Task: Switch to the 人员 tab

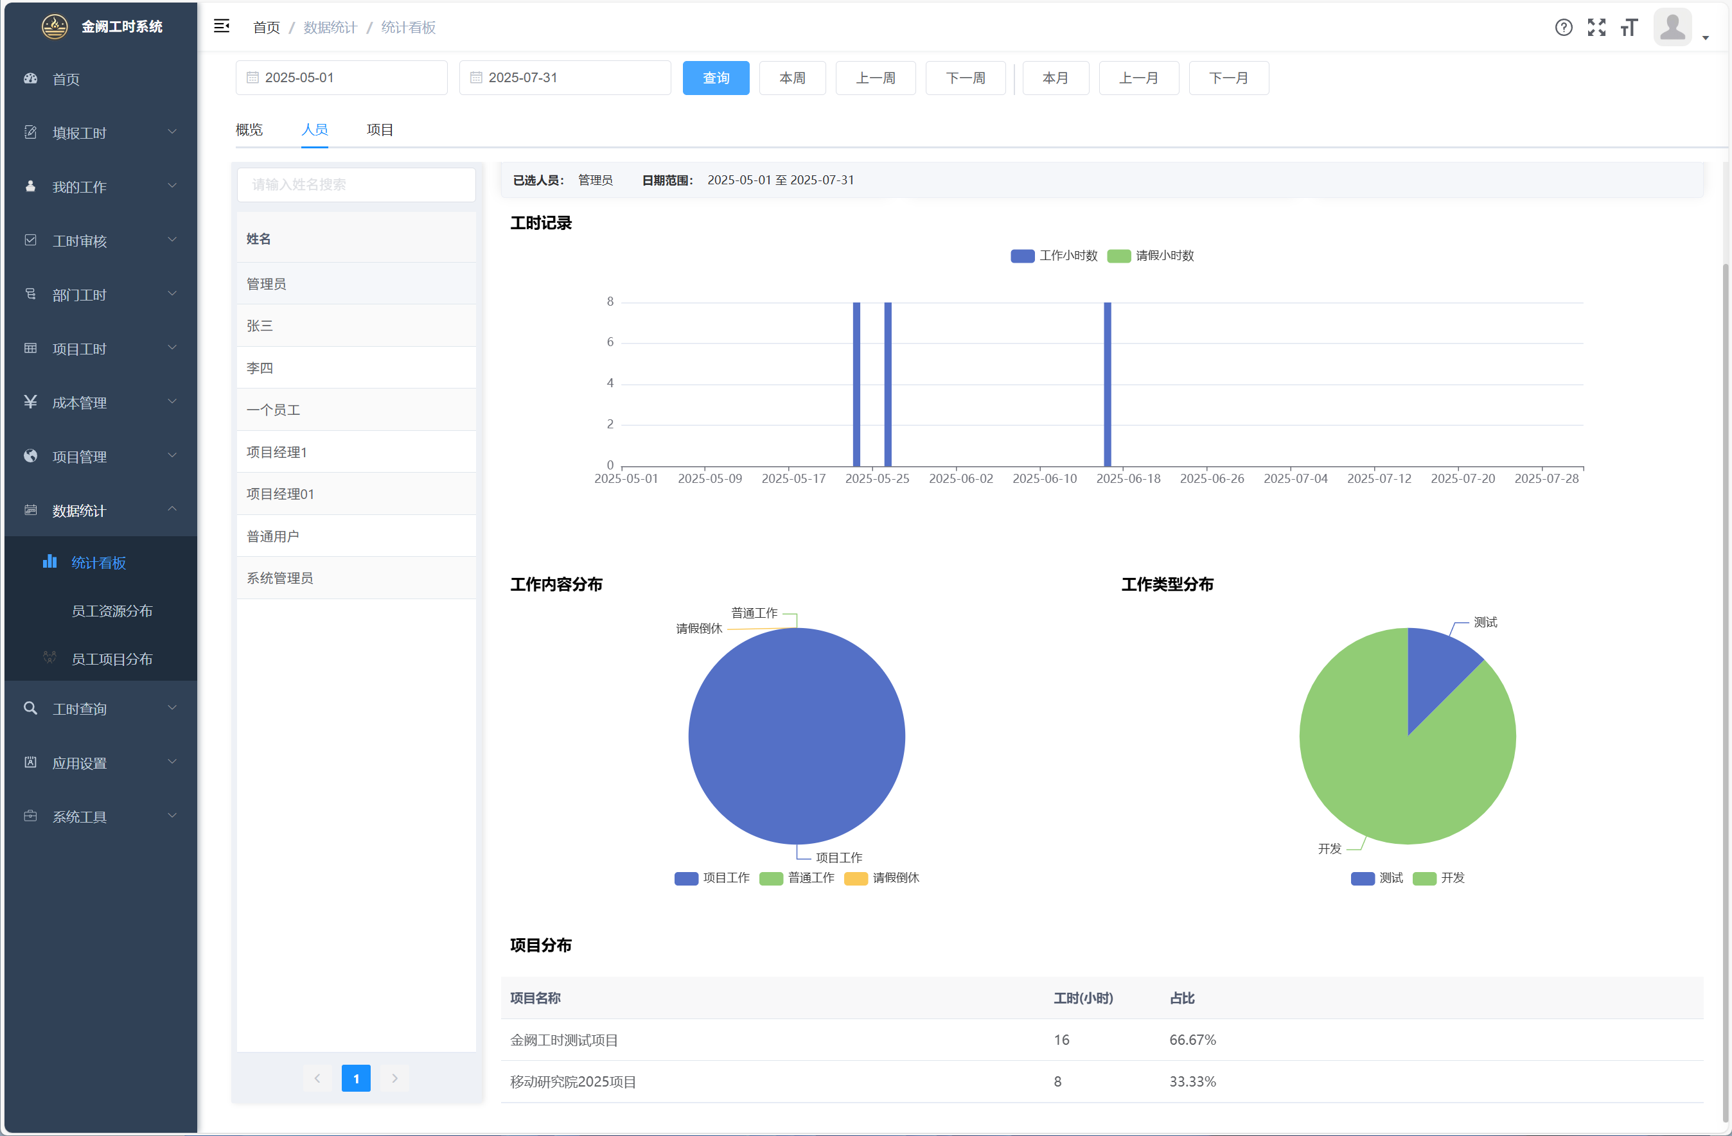Action: point(314,130)
